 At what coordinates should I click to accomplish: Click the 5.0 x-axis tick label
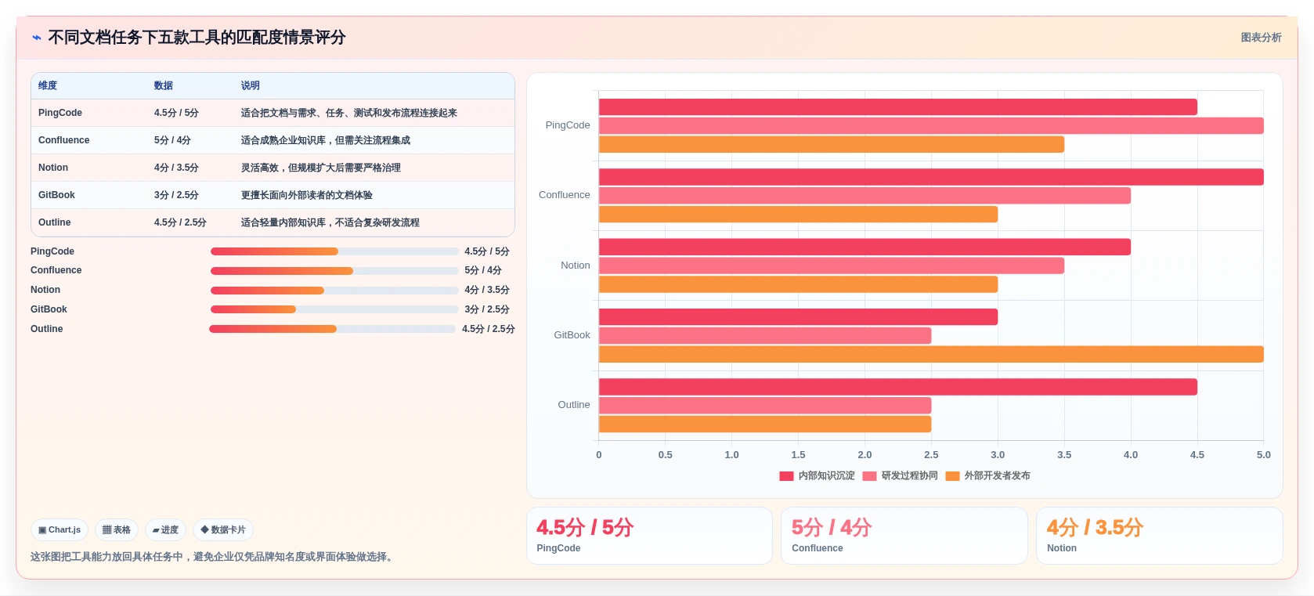pos(1264,455)
